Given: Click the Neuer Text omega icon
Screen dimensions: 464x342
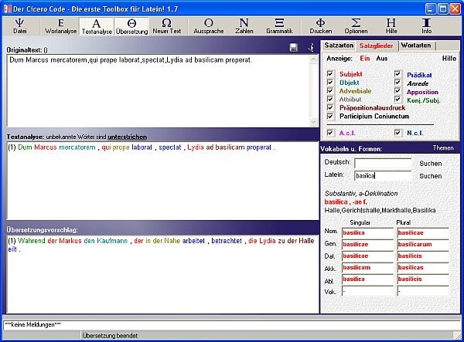Looking at the screenshot, I should click(166, 26).
